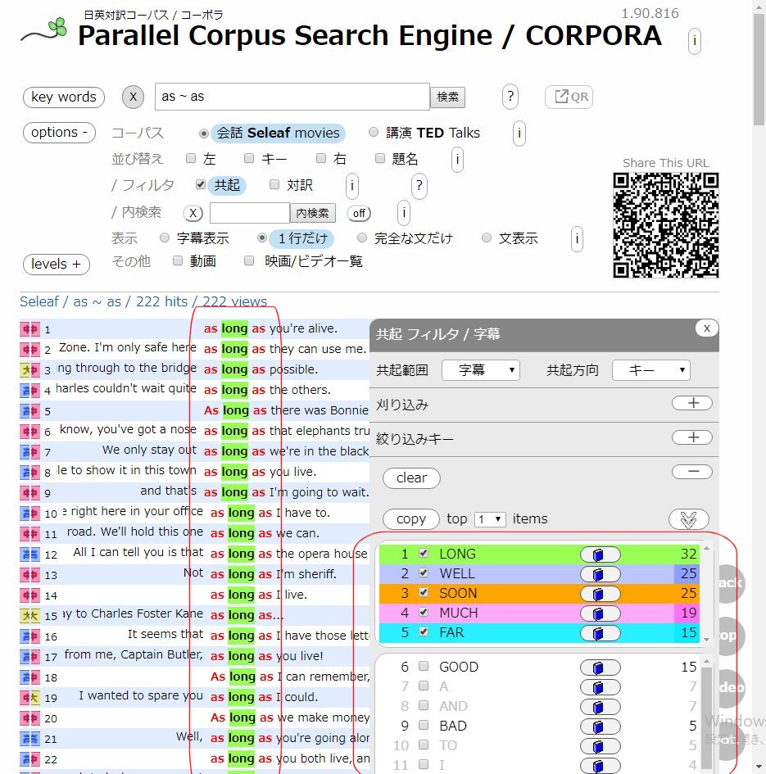Select the TED Talks corpus radio
This screenshot has height=774, width=766.
tap(374, 133)
